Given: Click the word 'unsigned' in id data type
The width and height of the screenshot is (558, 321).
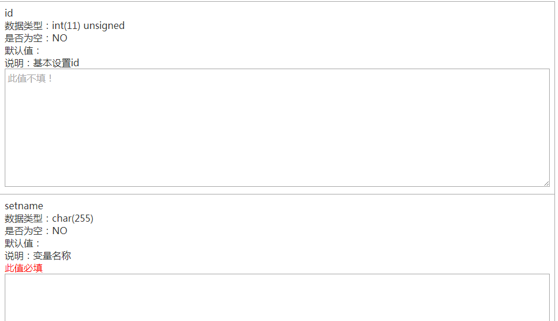Looking at the screenshot, I should coord(104,25).
